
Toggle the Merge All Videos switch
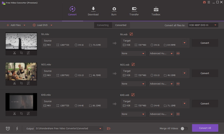click(184, 128)
